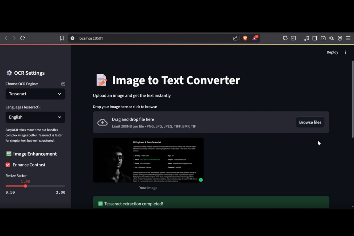Viewport: 354px width, 236px height.
Task: Click the share page icon in address bar
Action: pyautogui.click(x=235, y=38)
